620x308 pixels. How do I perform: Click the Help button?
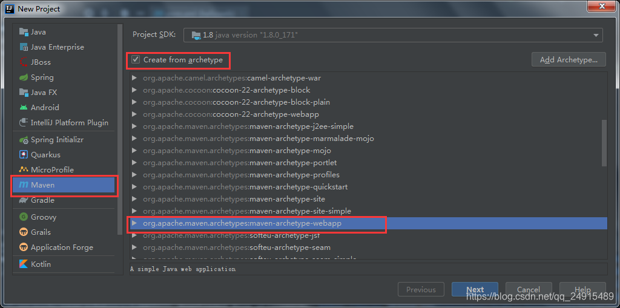(x=582, y=289)
